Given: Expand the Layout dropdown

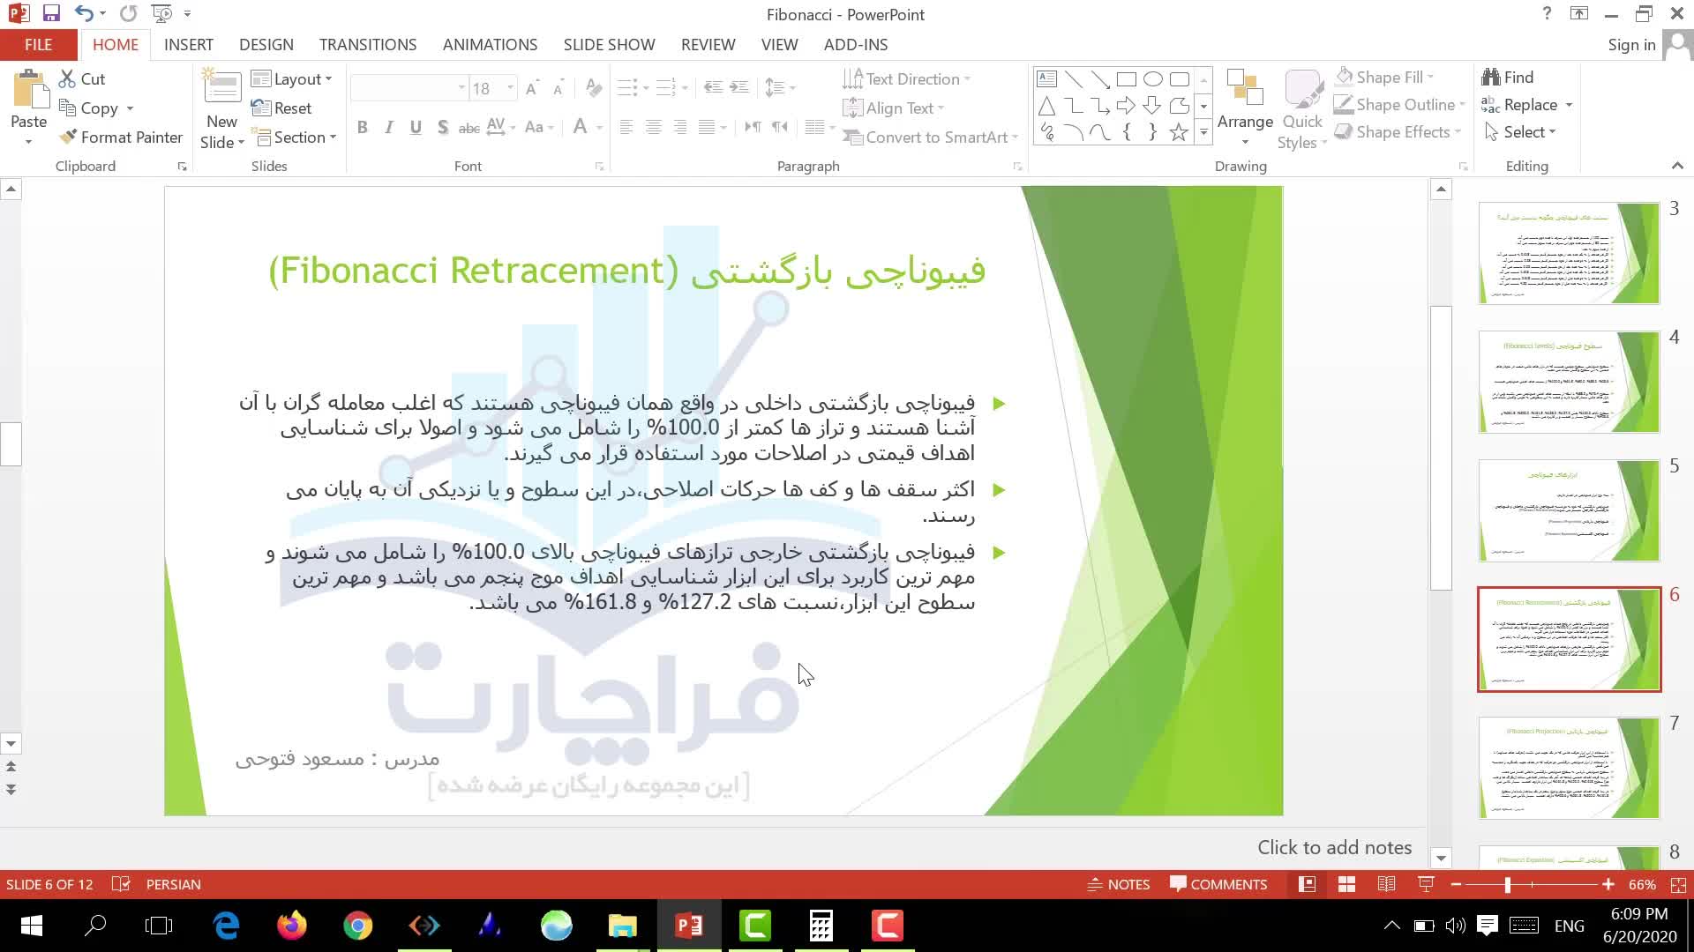Looking at the screenshot, I should click(292, 79).
